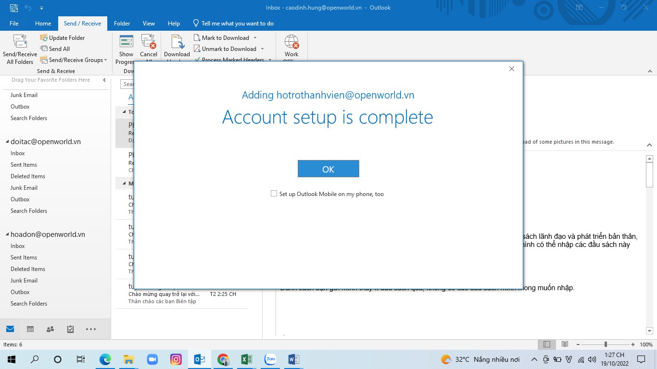Switch to People view icon

pyautogui.click(x=50, y=329)
